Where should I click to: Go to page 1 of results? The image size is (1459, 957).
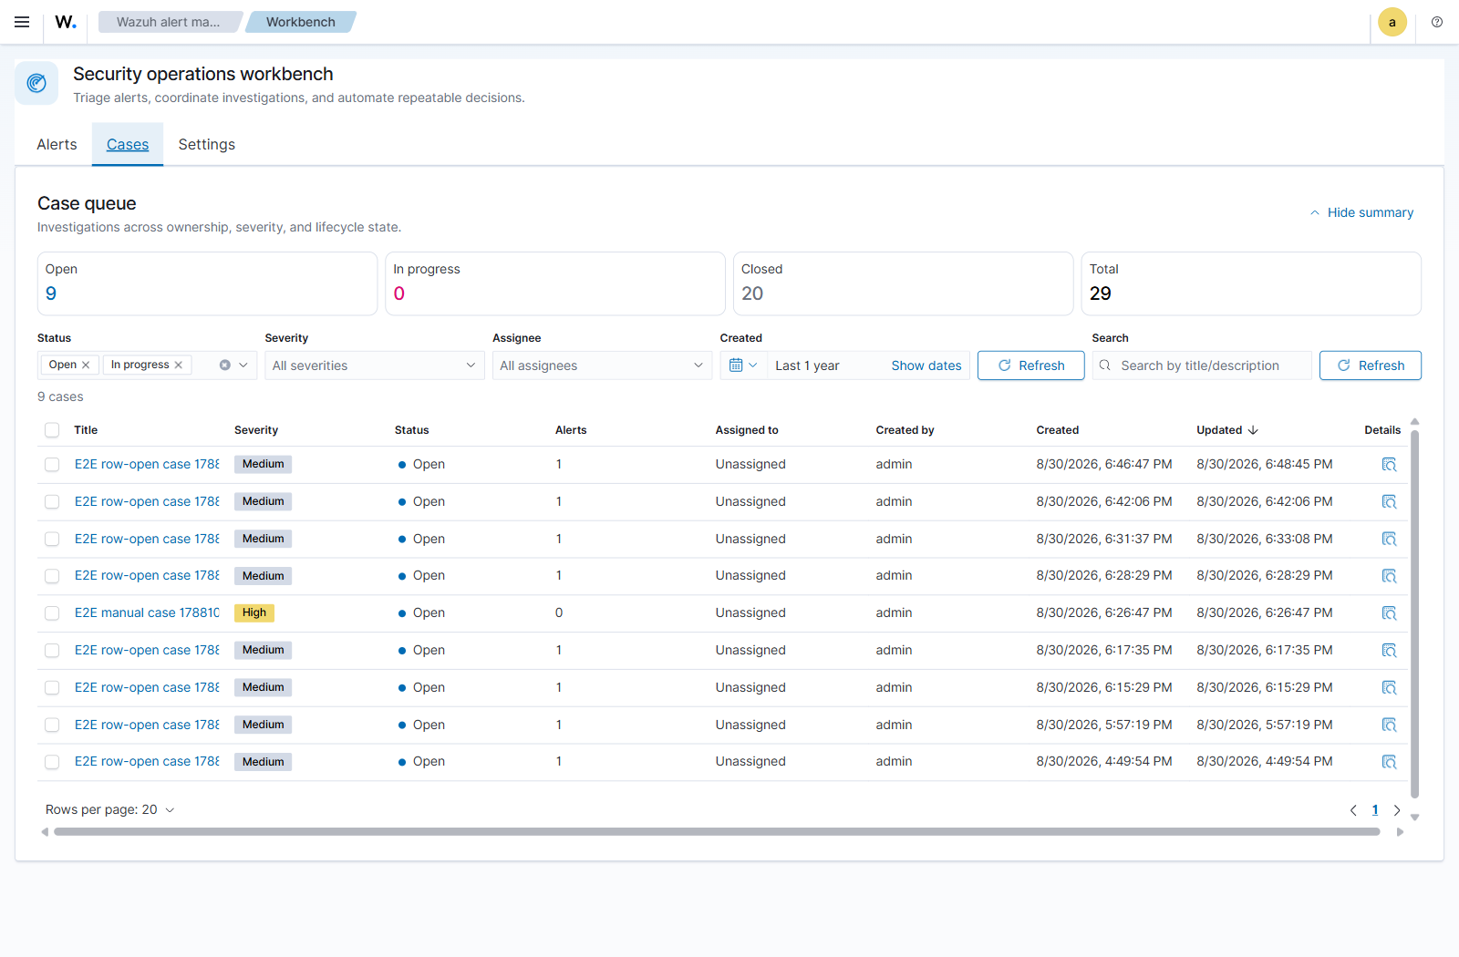pyautogui.click(x=1375, y=810)
